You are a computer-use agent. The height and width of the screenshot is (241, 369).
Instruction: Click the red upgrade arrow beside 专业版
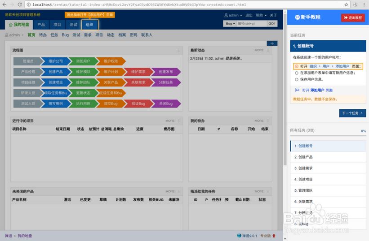[x=274, y=236]
